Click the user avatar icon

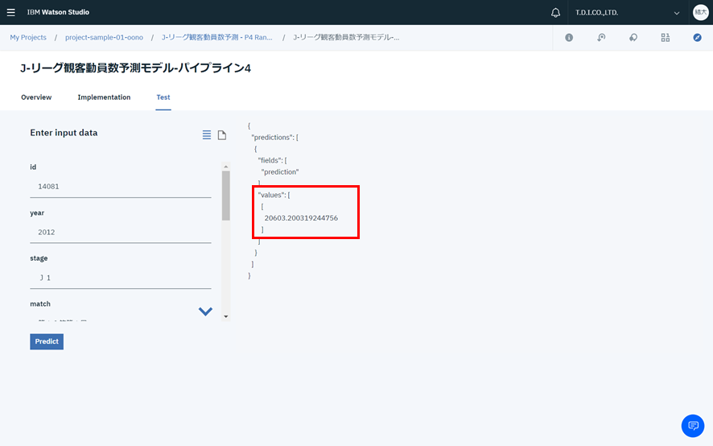[x=700, y=12]
